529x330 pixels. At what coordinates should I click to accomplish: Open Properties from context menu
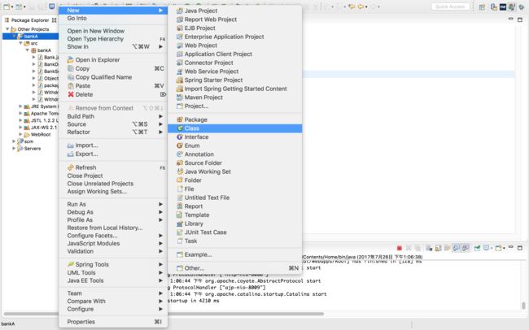tap(113, 322)
